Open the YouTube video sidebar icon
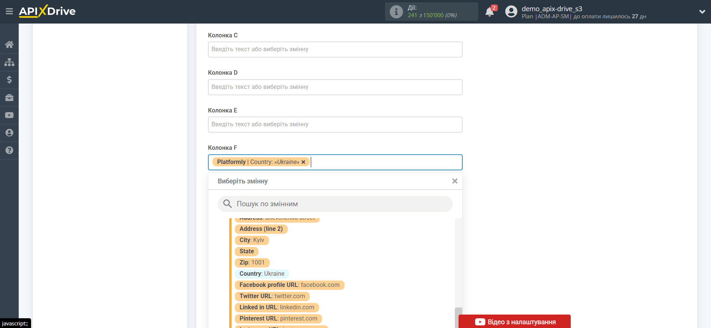The image size is (711, 328). point(9,115)
